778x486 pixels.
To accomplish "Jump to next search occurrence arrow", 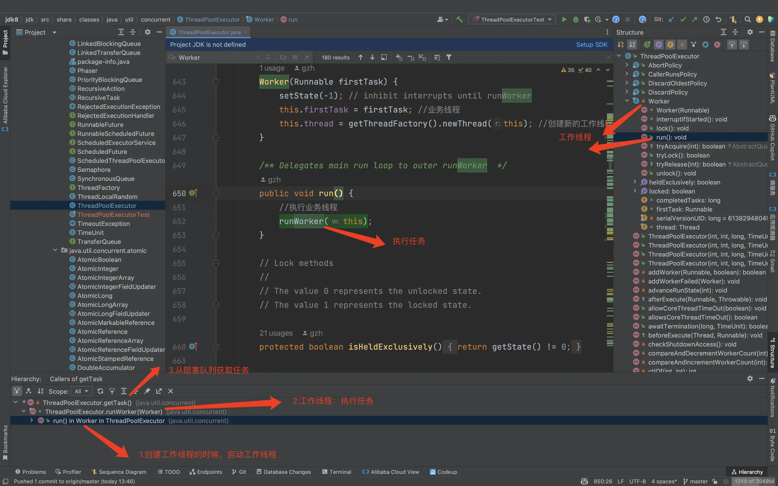I will (x=372, y=57).
